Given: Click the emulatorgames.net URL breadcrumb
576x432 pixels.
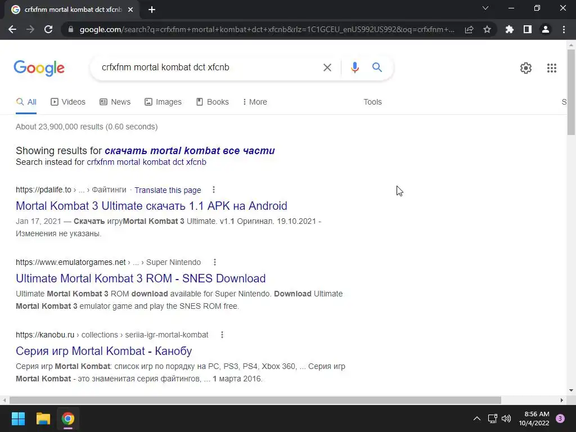Looking at the screenshot, I should click(108, 262).
